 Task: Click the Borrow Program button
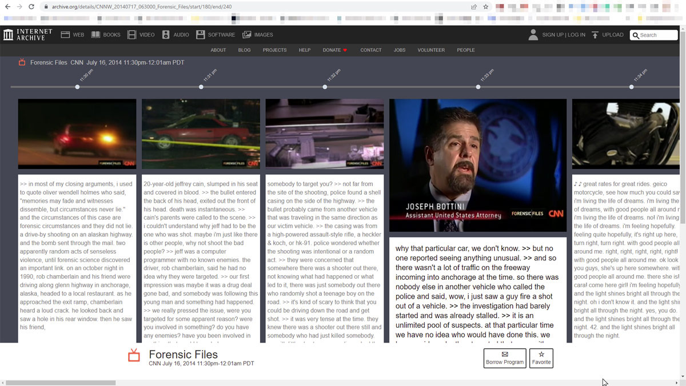point(505,358)
